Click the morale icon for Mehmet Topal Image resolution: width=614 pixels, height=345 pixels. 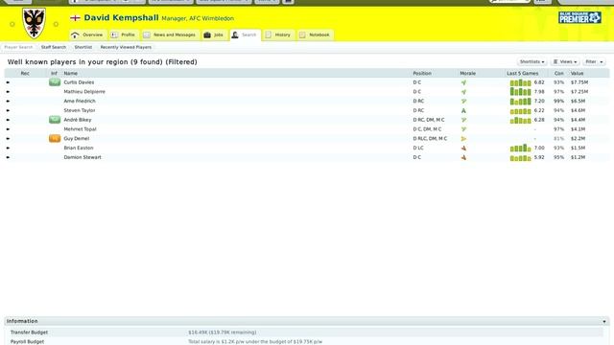(x=463, y=129)
